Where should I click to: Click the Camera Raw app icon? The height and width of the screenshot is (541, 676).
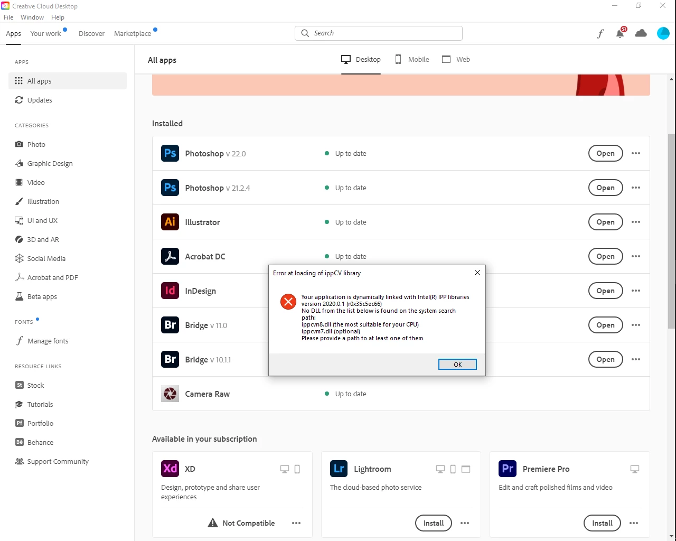(x=170, y=394)
